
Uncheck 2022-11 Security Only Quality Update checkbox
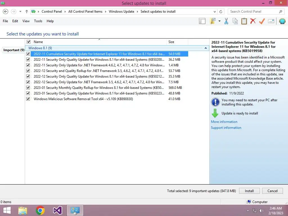pyautogui.click(x=28, y=60)
